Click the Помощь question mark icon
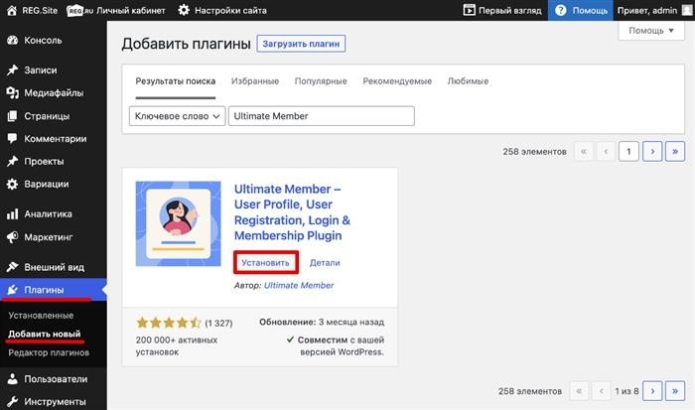This screenshot has width=695, height=410. tap(560, 10)
